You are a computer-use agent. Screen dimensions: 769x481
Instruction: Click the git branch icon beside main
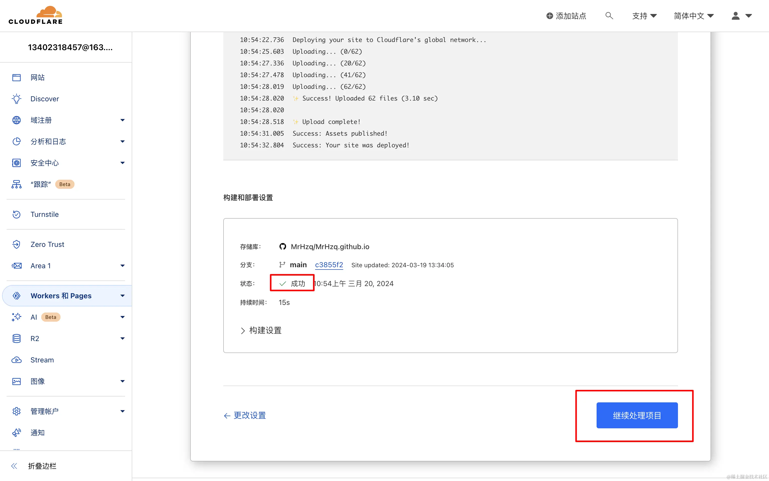[282, 265]
